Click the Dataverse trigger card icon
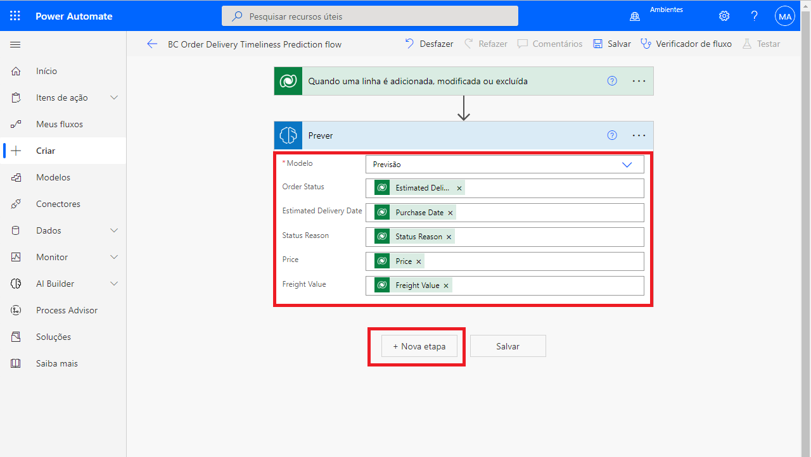811x457 pixels. (x=288, y=81)
